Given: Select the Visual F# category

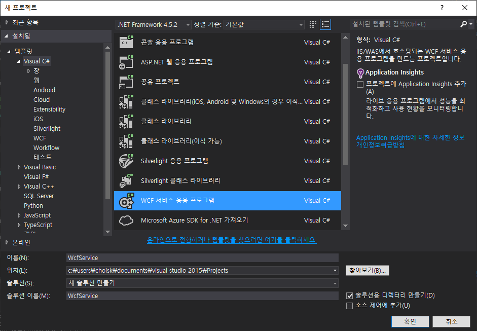Looking at the screenshot, I should (36, 177).
